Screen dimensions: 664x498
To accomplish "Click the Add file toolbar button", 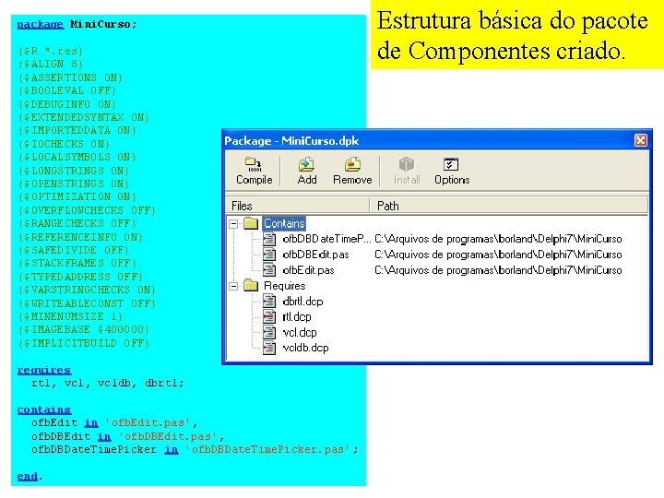I will [x=307, y=171].
